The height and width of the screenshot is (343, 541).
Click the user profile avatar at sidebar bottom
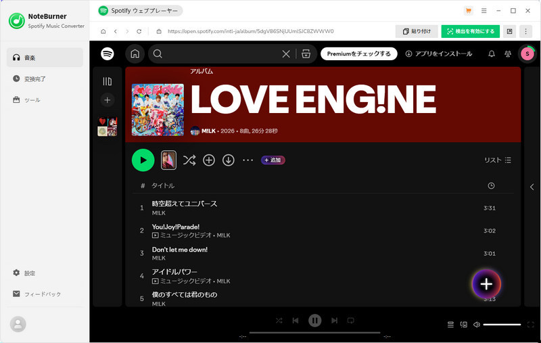[x=18, y=324]
